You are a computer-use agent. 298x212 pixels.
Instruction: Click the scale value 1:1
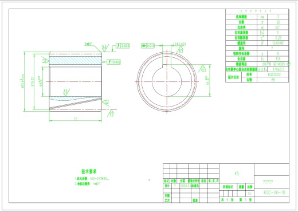(249, 194)
